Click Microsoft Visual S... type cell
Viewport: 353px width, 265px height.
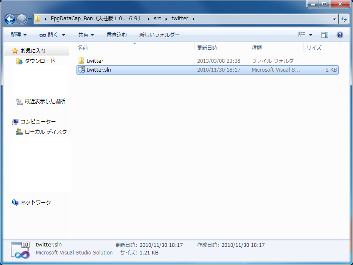click(276, 70)
